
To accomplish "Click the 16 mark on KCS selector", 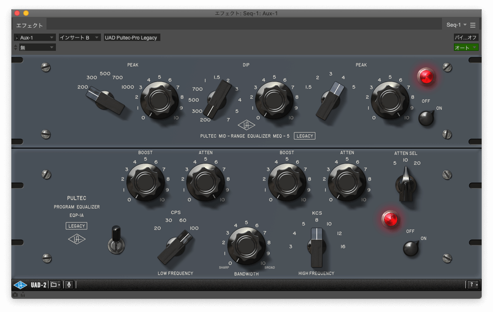I will pos(343,246).
